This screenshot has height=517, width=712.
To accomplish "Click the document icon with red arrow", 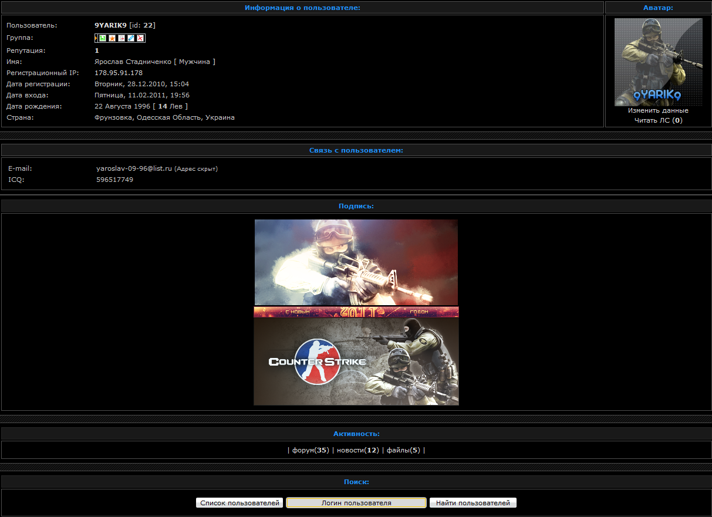I will 122,38.
